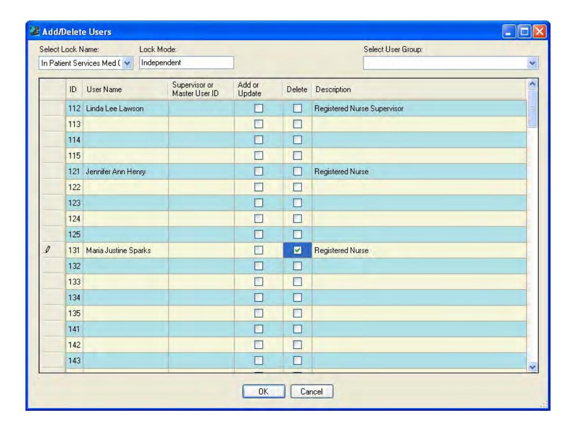576x428 pixels.
Task: Click the User Name column header
Action: tap(125, 89)
